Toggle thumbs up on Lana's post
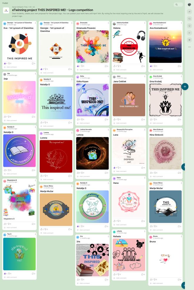 [114, 167]
